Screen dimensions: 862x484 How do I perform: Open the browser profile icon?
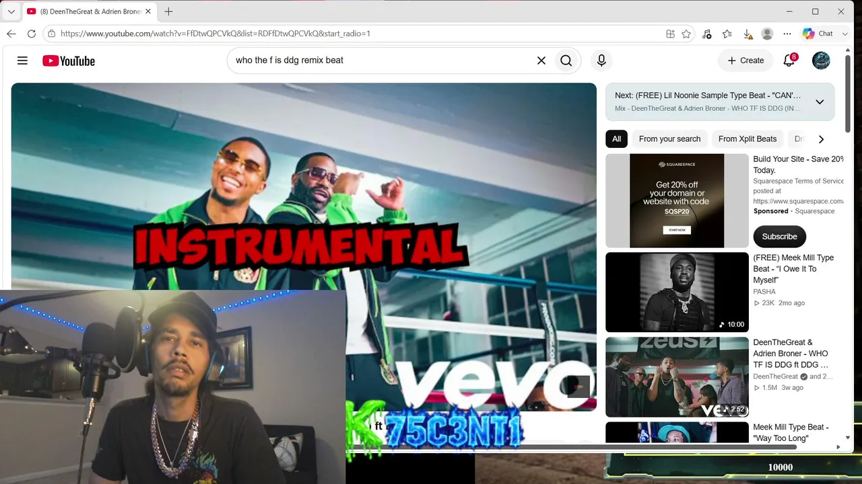[767, 34]
